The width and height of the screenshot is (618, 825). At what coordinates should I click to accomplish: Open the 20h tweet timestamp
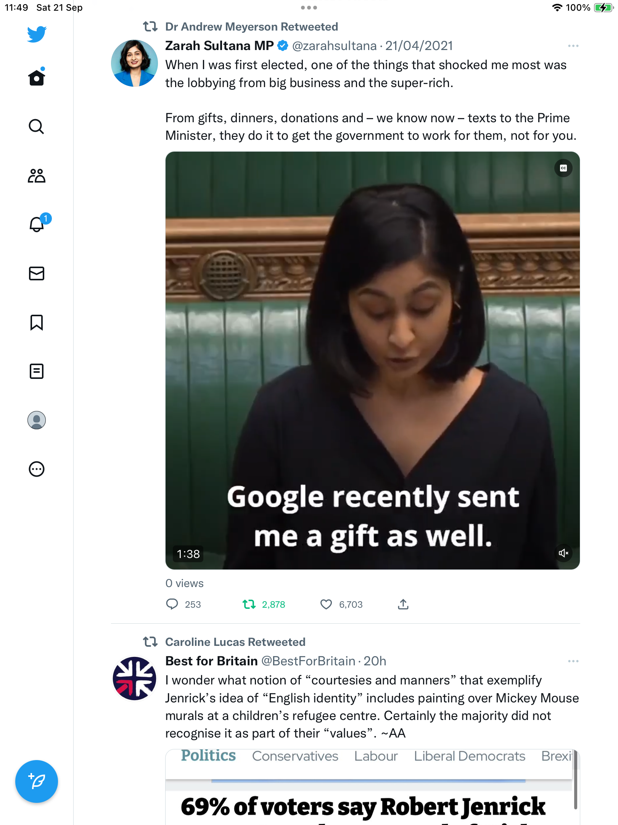[375, 661]
